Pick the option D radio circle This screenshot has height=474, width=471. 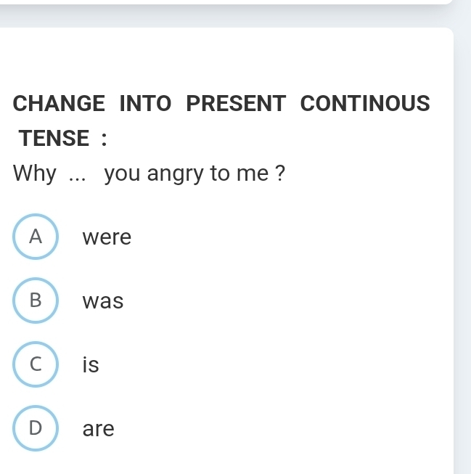(x=36, y=428)
